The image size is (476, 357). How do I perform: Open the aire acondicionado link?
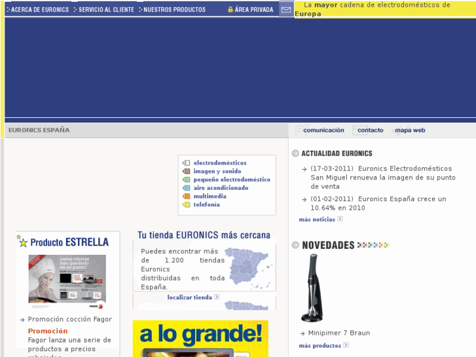221,188
